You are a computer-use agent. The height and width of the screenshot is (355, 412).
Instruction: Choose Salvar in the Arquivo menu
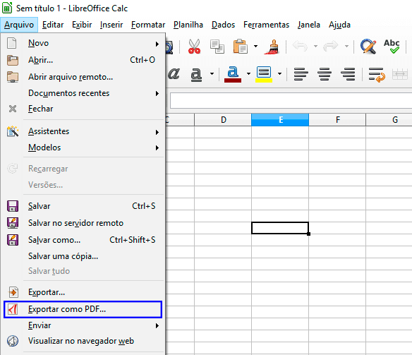[83, 206]
